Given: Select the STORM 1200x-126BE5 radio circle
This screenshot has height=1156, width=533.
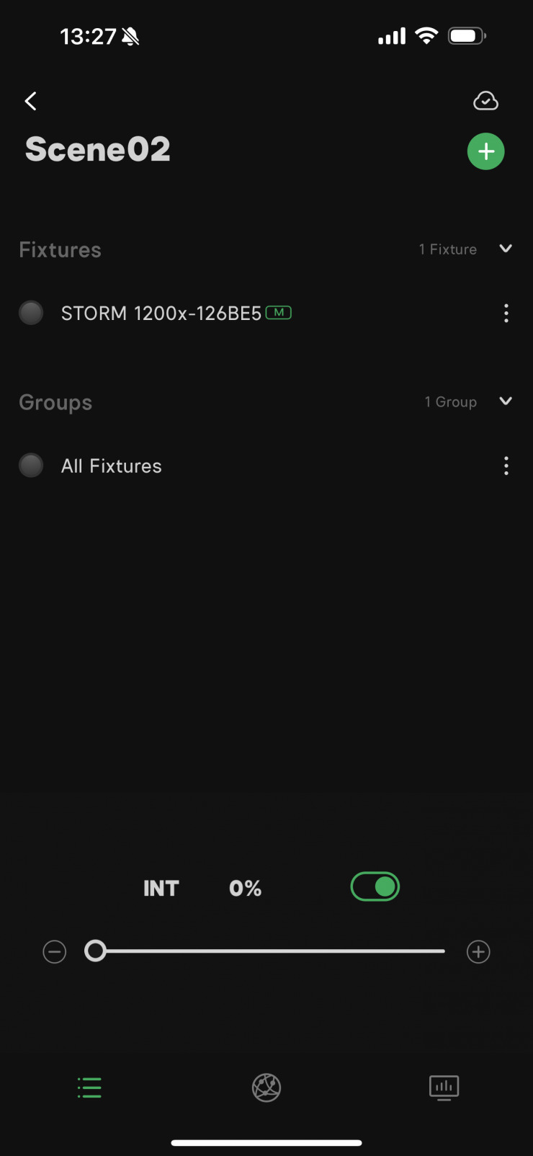Looking at the screenshot, I should pos(31,314).
